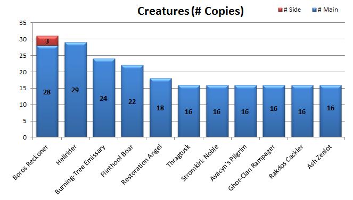Select the red Boros Reckoner sideboard segment

[47, 41]
